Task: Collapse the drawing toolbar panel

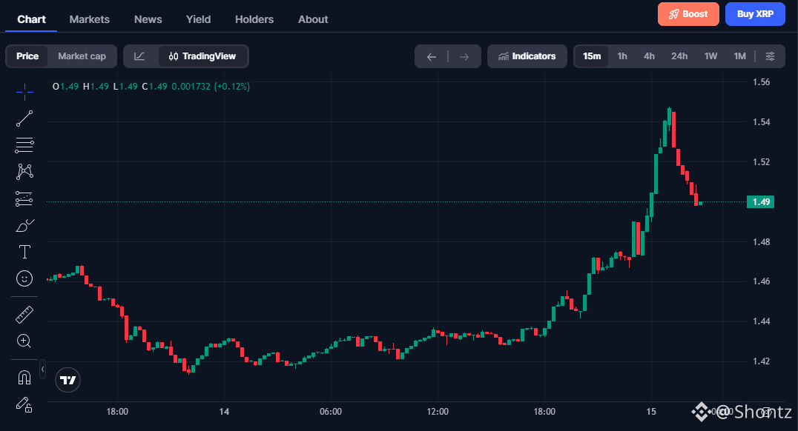Action: pos(43,369)
